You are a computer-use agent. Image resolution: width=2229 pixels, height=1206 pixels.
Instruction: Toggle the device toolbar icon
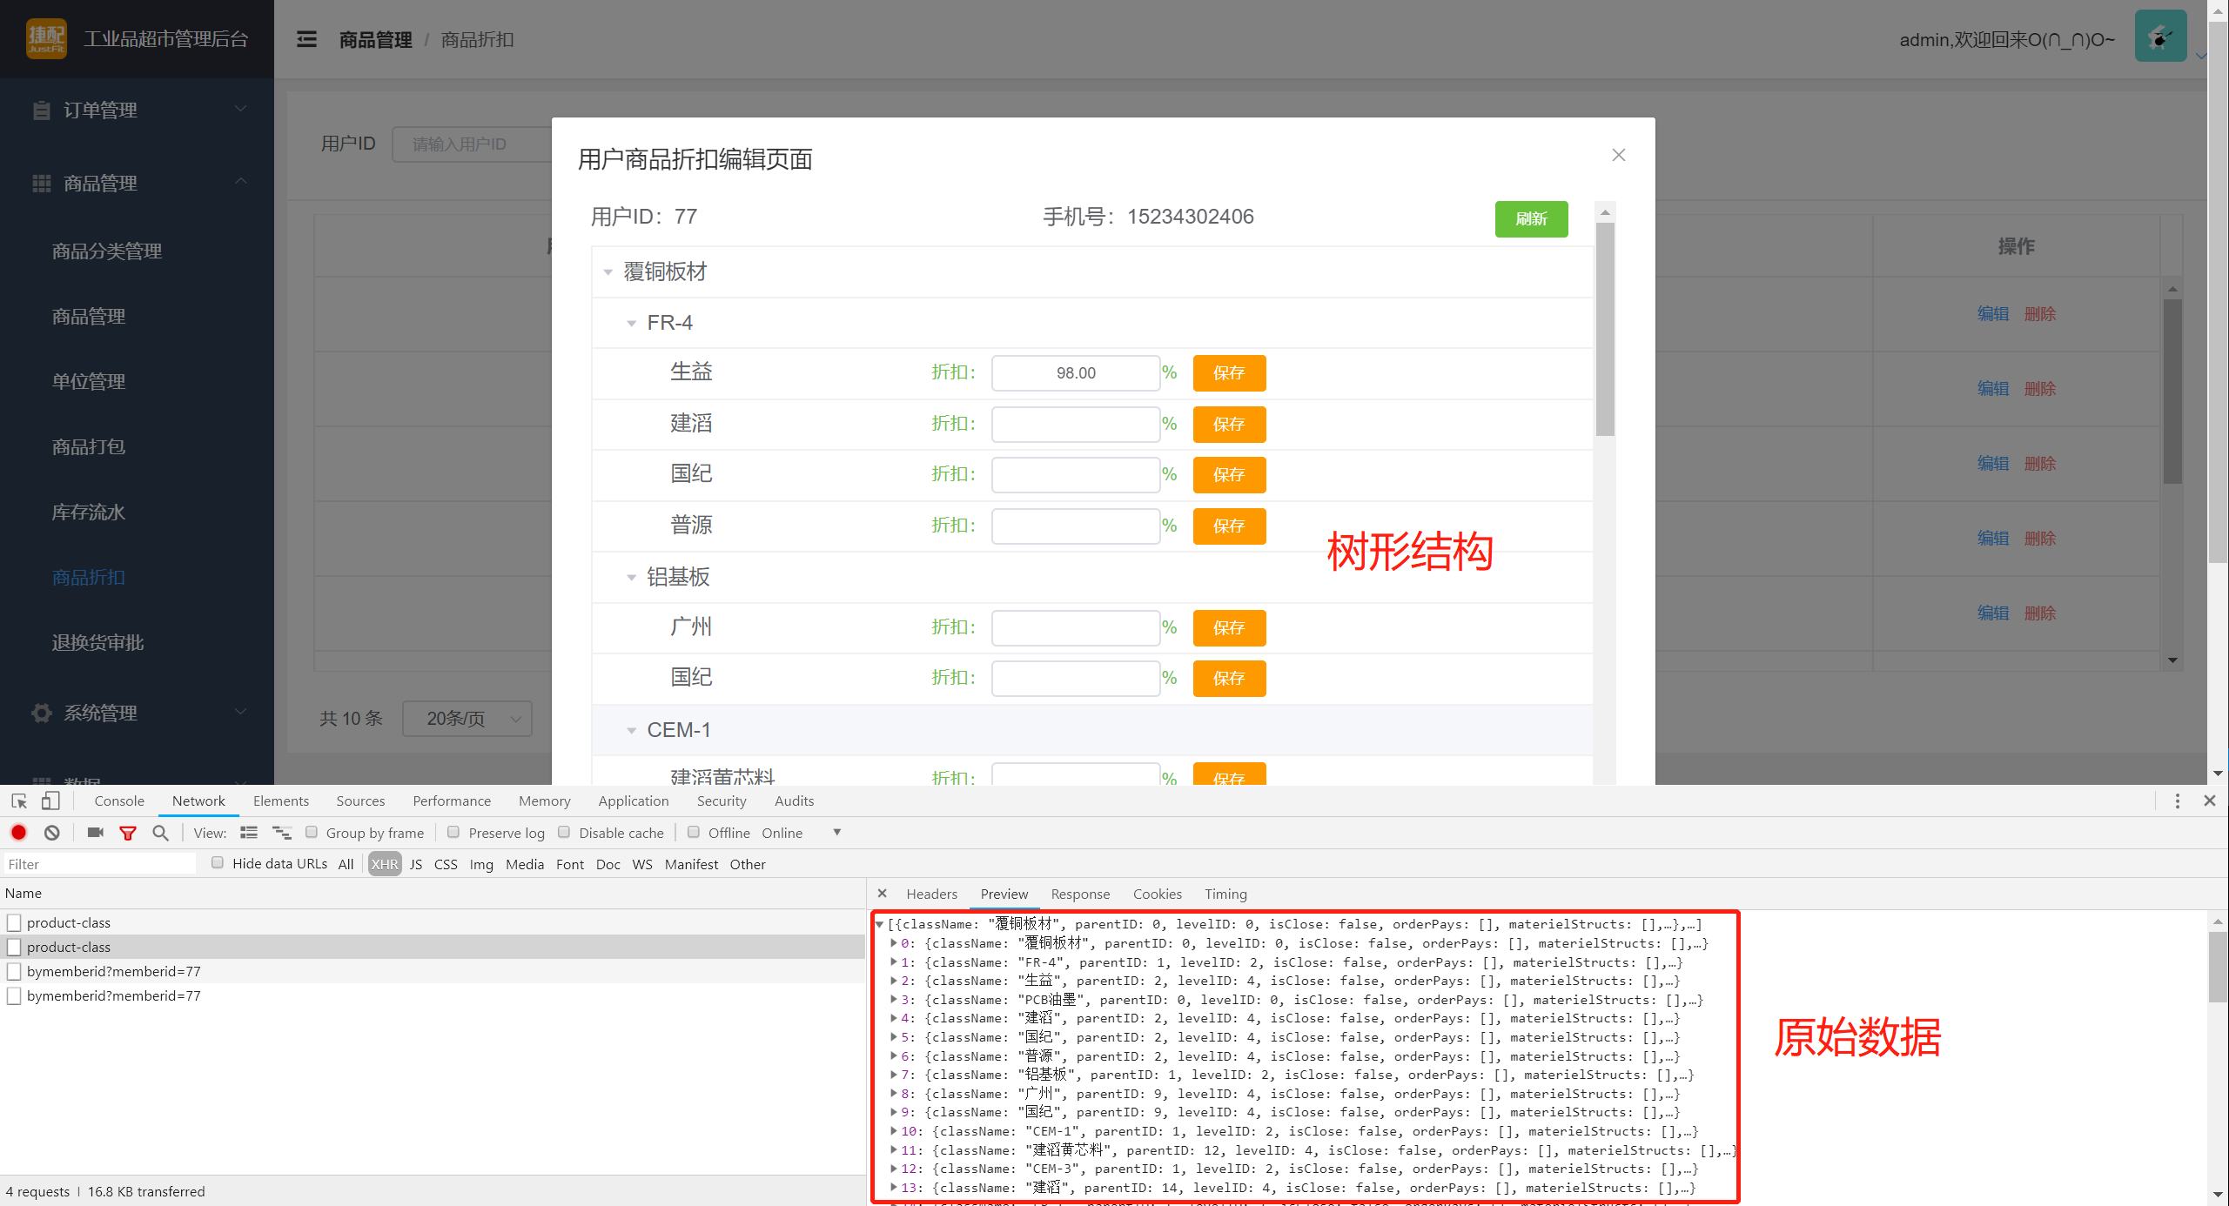(50, 801)
